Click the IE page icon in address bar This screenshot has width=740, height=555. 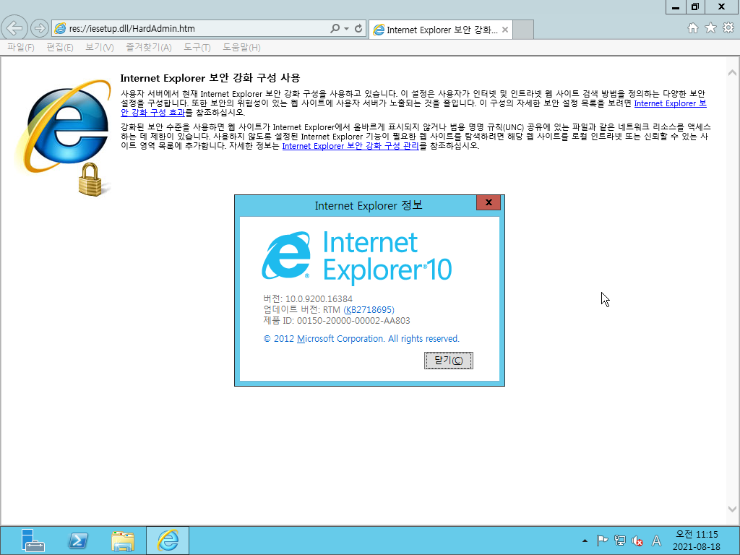(x=60, y=28)
